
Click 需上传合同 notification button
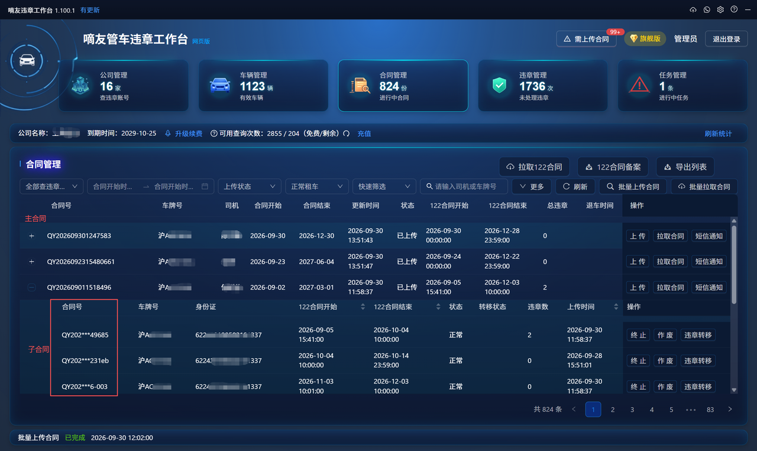click(x=587, y=39)
